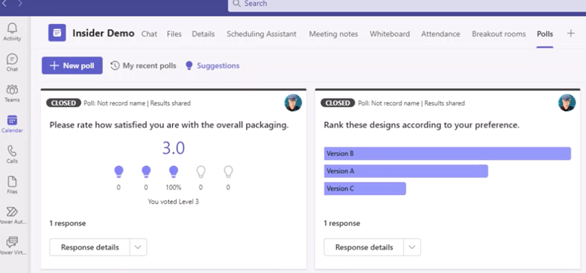Open Files in the left sidebar

point(12,185)
